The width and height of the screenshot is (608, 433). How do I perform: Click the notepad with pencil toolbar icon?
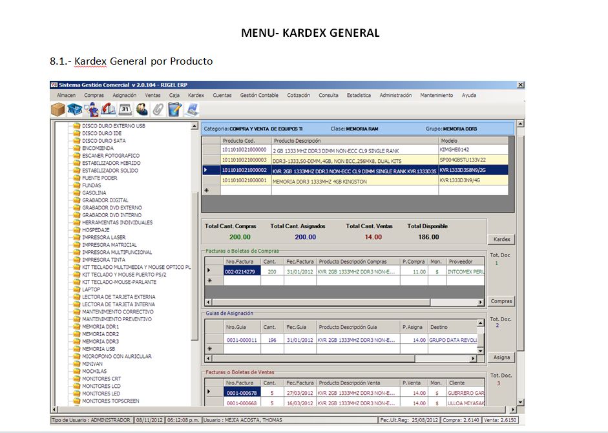pos(174,109)
